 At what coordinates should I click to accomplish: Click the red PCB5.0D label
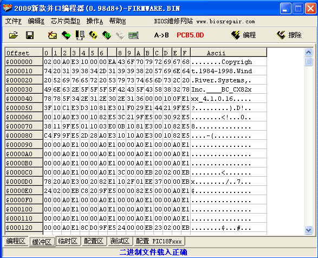point(190,35)
